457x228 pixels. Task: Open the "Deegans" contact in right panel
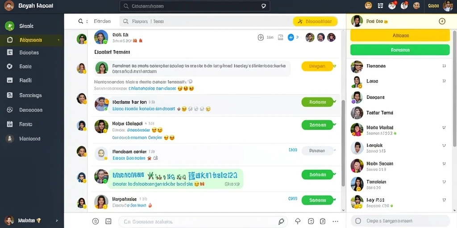point(400,97)
